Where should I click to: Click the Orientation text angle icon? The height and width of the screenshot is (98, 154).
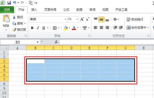(115, 19)
